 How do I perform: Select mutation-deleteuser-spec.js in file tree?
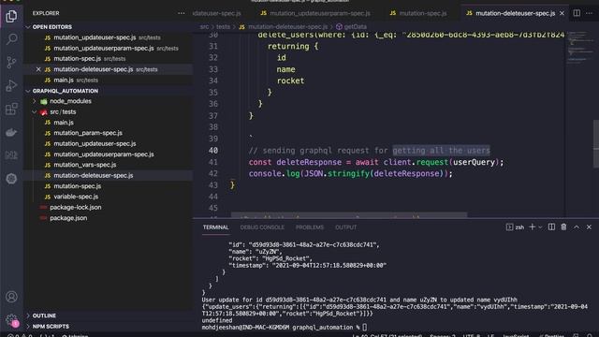click(x=94, y=175)
